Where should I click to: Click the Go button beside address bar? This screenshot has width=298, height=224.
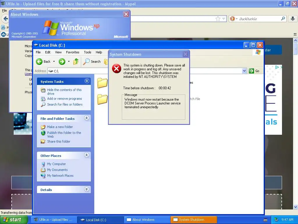pos(254,71)
